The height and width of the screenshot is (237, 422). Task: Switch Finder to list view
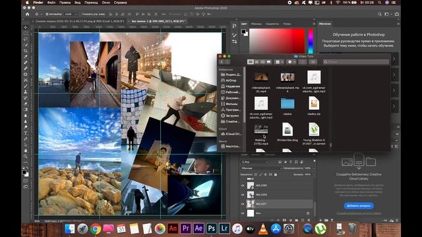[x=256, y=62]
